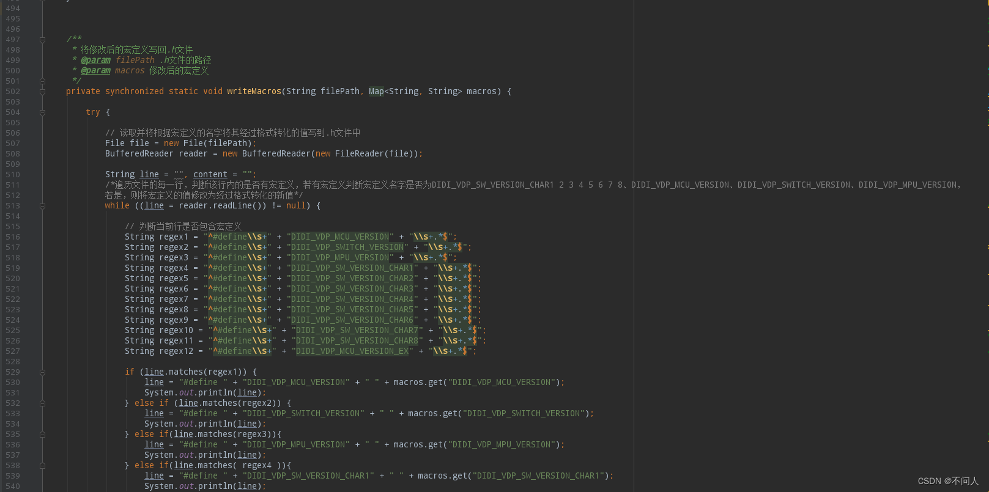Collapse the if regex1 block at line 529
The height and width of the screenshot is (492, 989).
click(x=42, y=372)
